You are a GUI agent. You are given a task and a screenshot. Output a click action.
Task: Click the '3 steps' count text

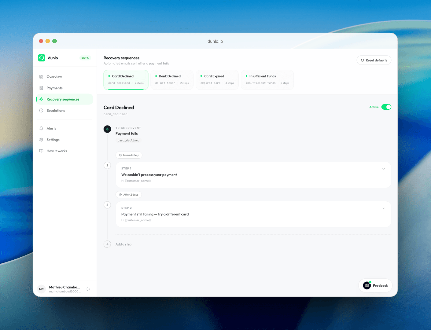pos(230,83)
